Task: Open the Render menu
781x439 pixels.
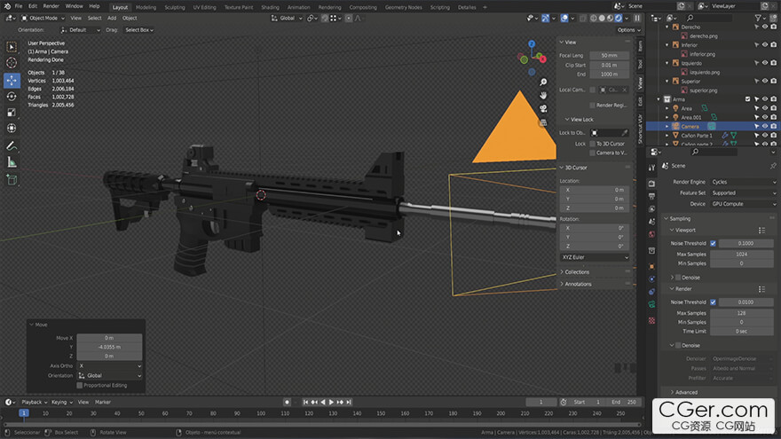Action: point(51,6)
